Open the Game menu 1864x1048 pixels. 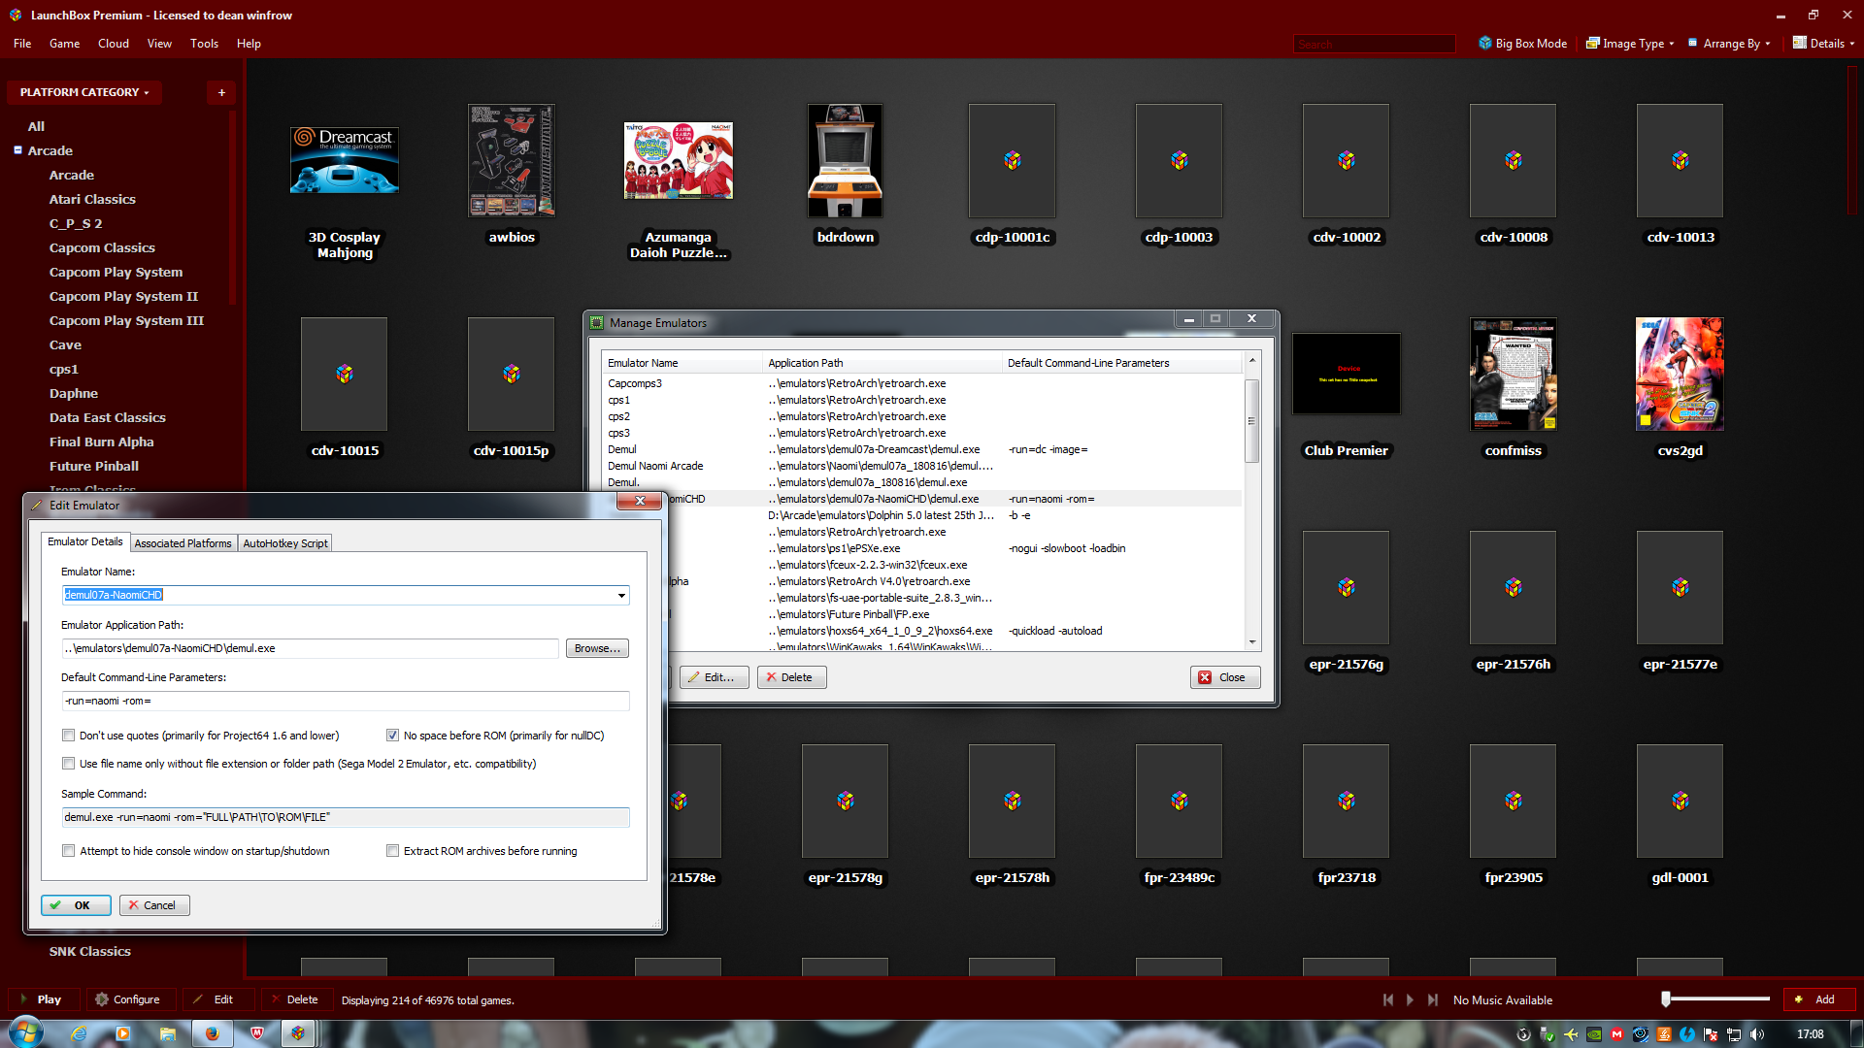click(x=64, y=43)
